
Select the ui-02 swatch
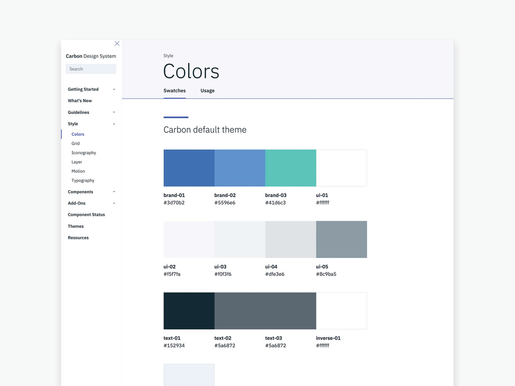click(189, 240)
